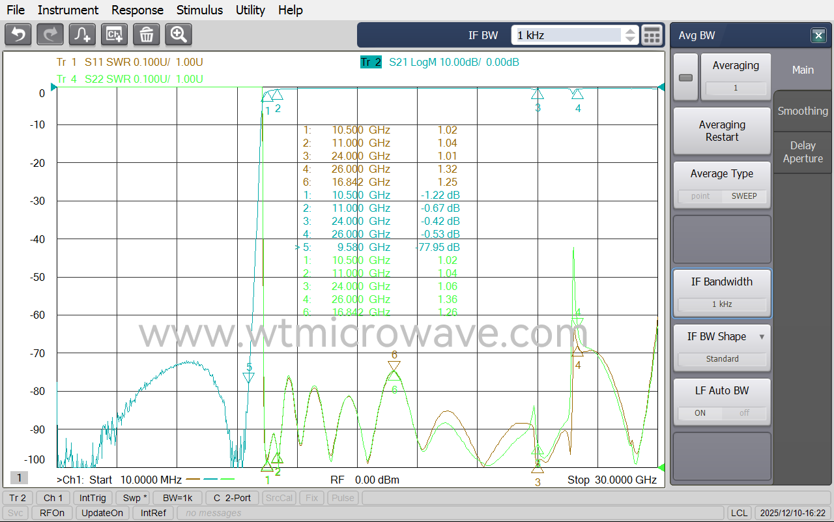Click the Stop 30.0000 GHz value
The image size is (834, 522).
coord(612,480)
